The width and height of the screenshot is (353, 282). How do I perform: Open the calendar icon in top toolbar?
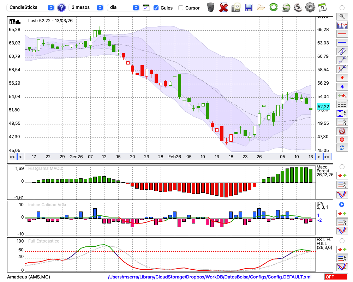(x=322, y=7)
